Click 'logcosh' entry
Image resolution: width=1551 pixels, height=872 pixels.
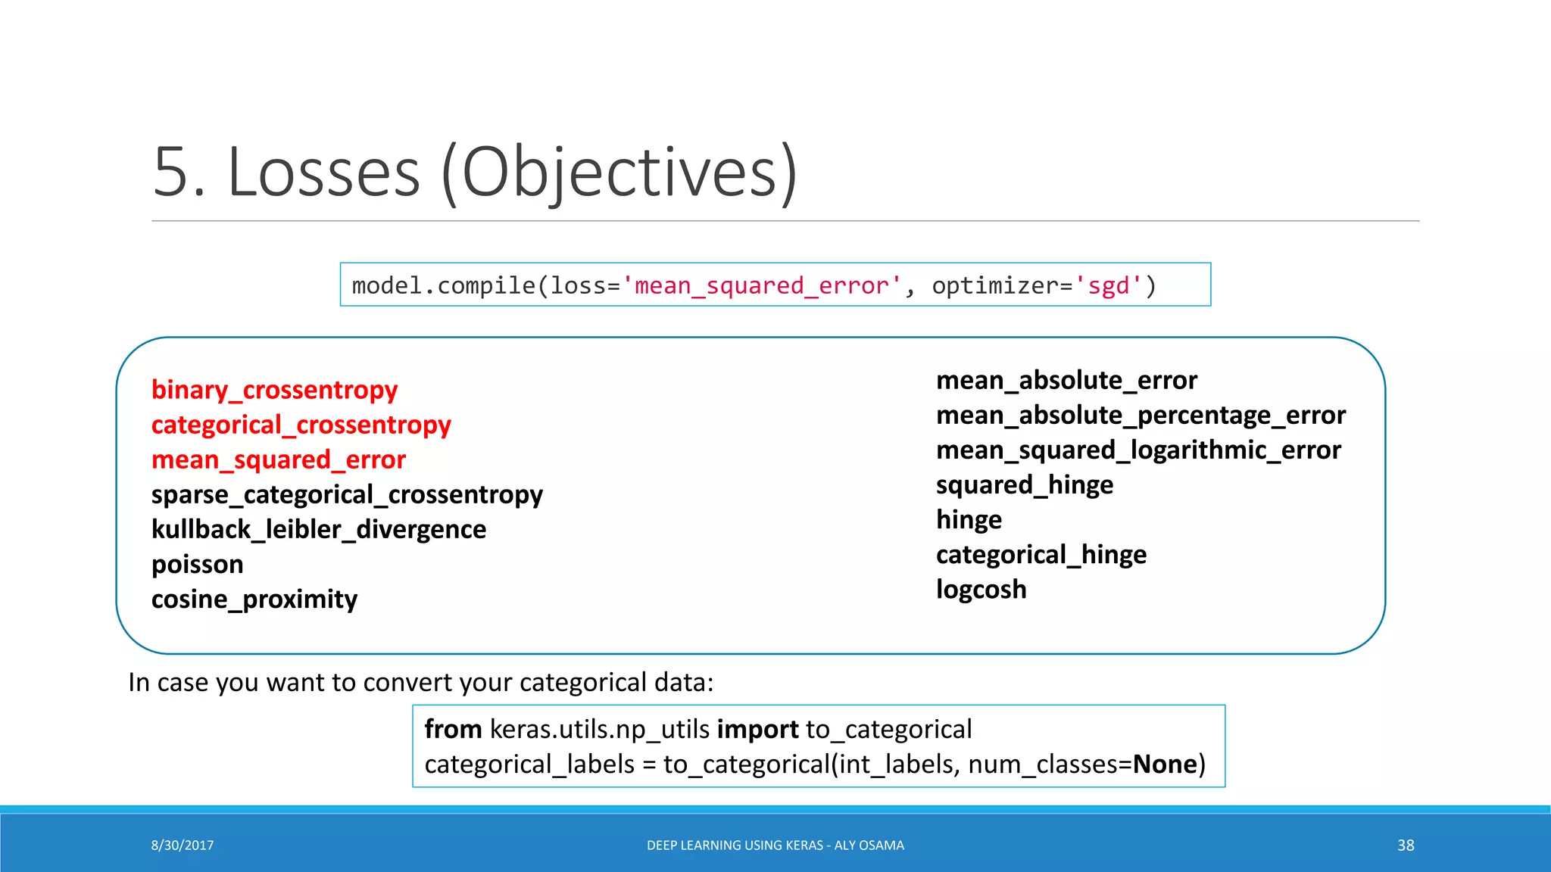[x=981, y=589]
